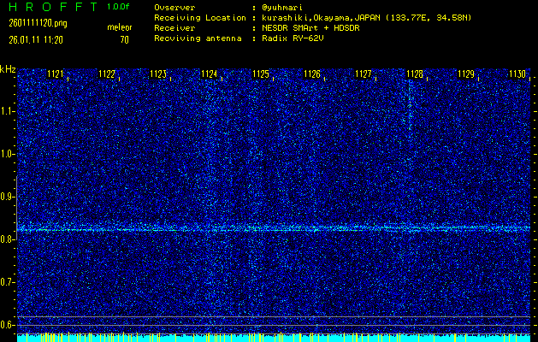Click the 1121 time marker

click(55, 74)
